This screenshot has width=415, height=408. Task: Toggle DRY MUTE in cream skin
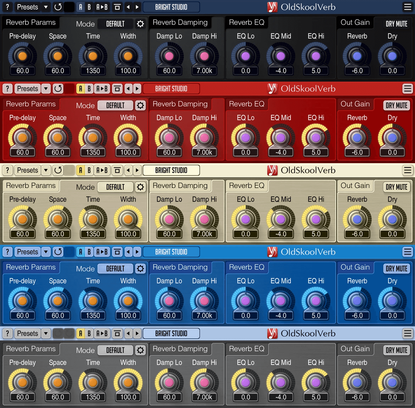(397, 187)
